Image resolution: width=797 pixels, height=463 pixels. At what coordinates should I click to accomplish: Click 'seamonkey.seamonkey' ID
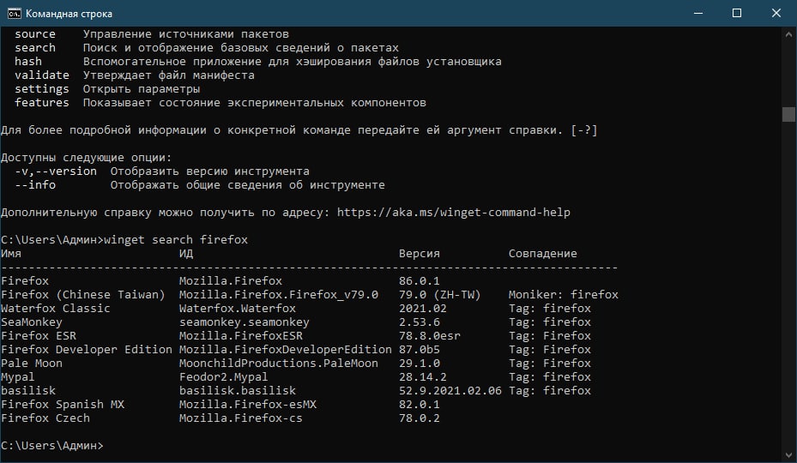(x=244, y=322)
